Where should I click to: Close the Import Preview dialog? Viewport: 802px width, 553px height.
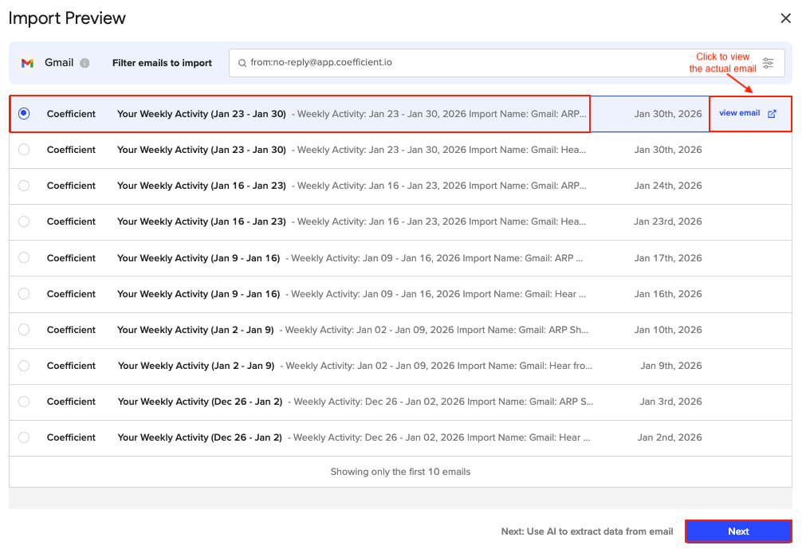(x=785, y=18)
